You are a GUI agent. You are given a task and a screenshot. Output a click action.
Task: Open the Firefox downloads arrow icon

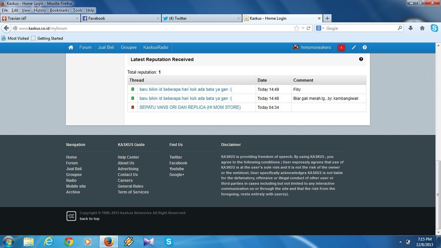click(x=410, y=28)
